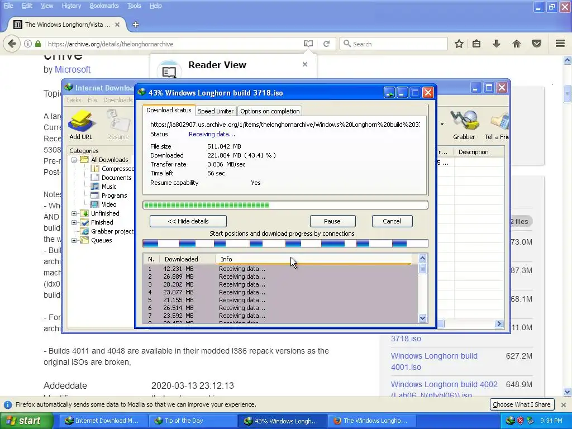Viewport: 572px width, 429px height.
Task: Click Choose What I Share button
Action: coord(522,404)
